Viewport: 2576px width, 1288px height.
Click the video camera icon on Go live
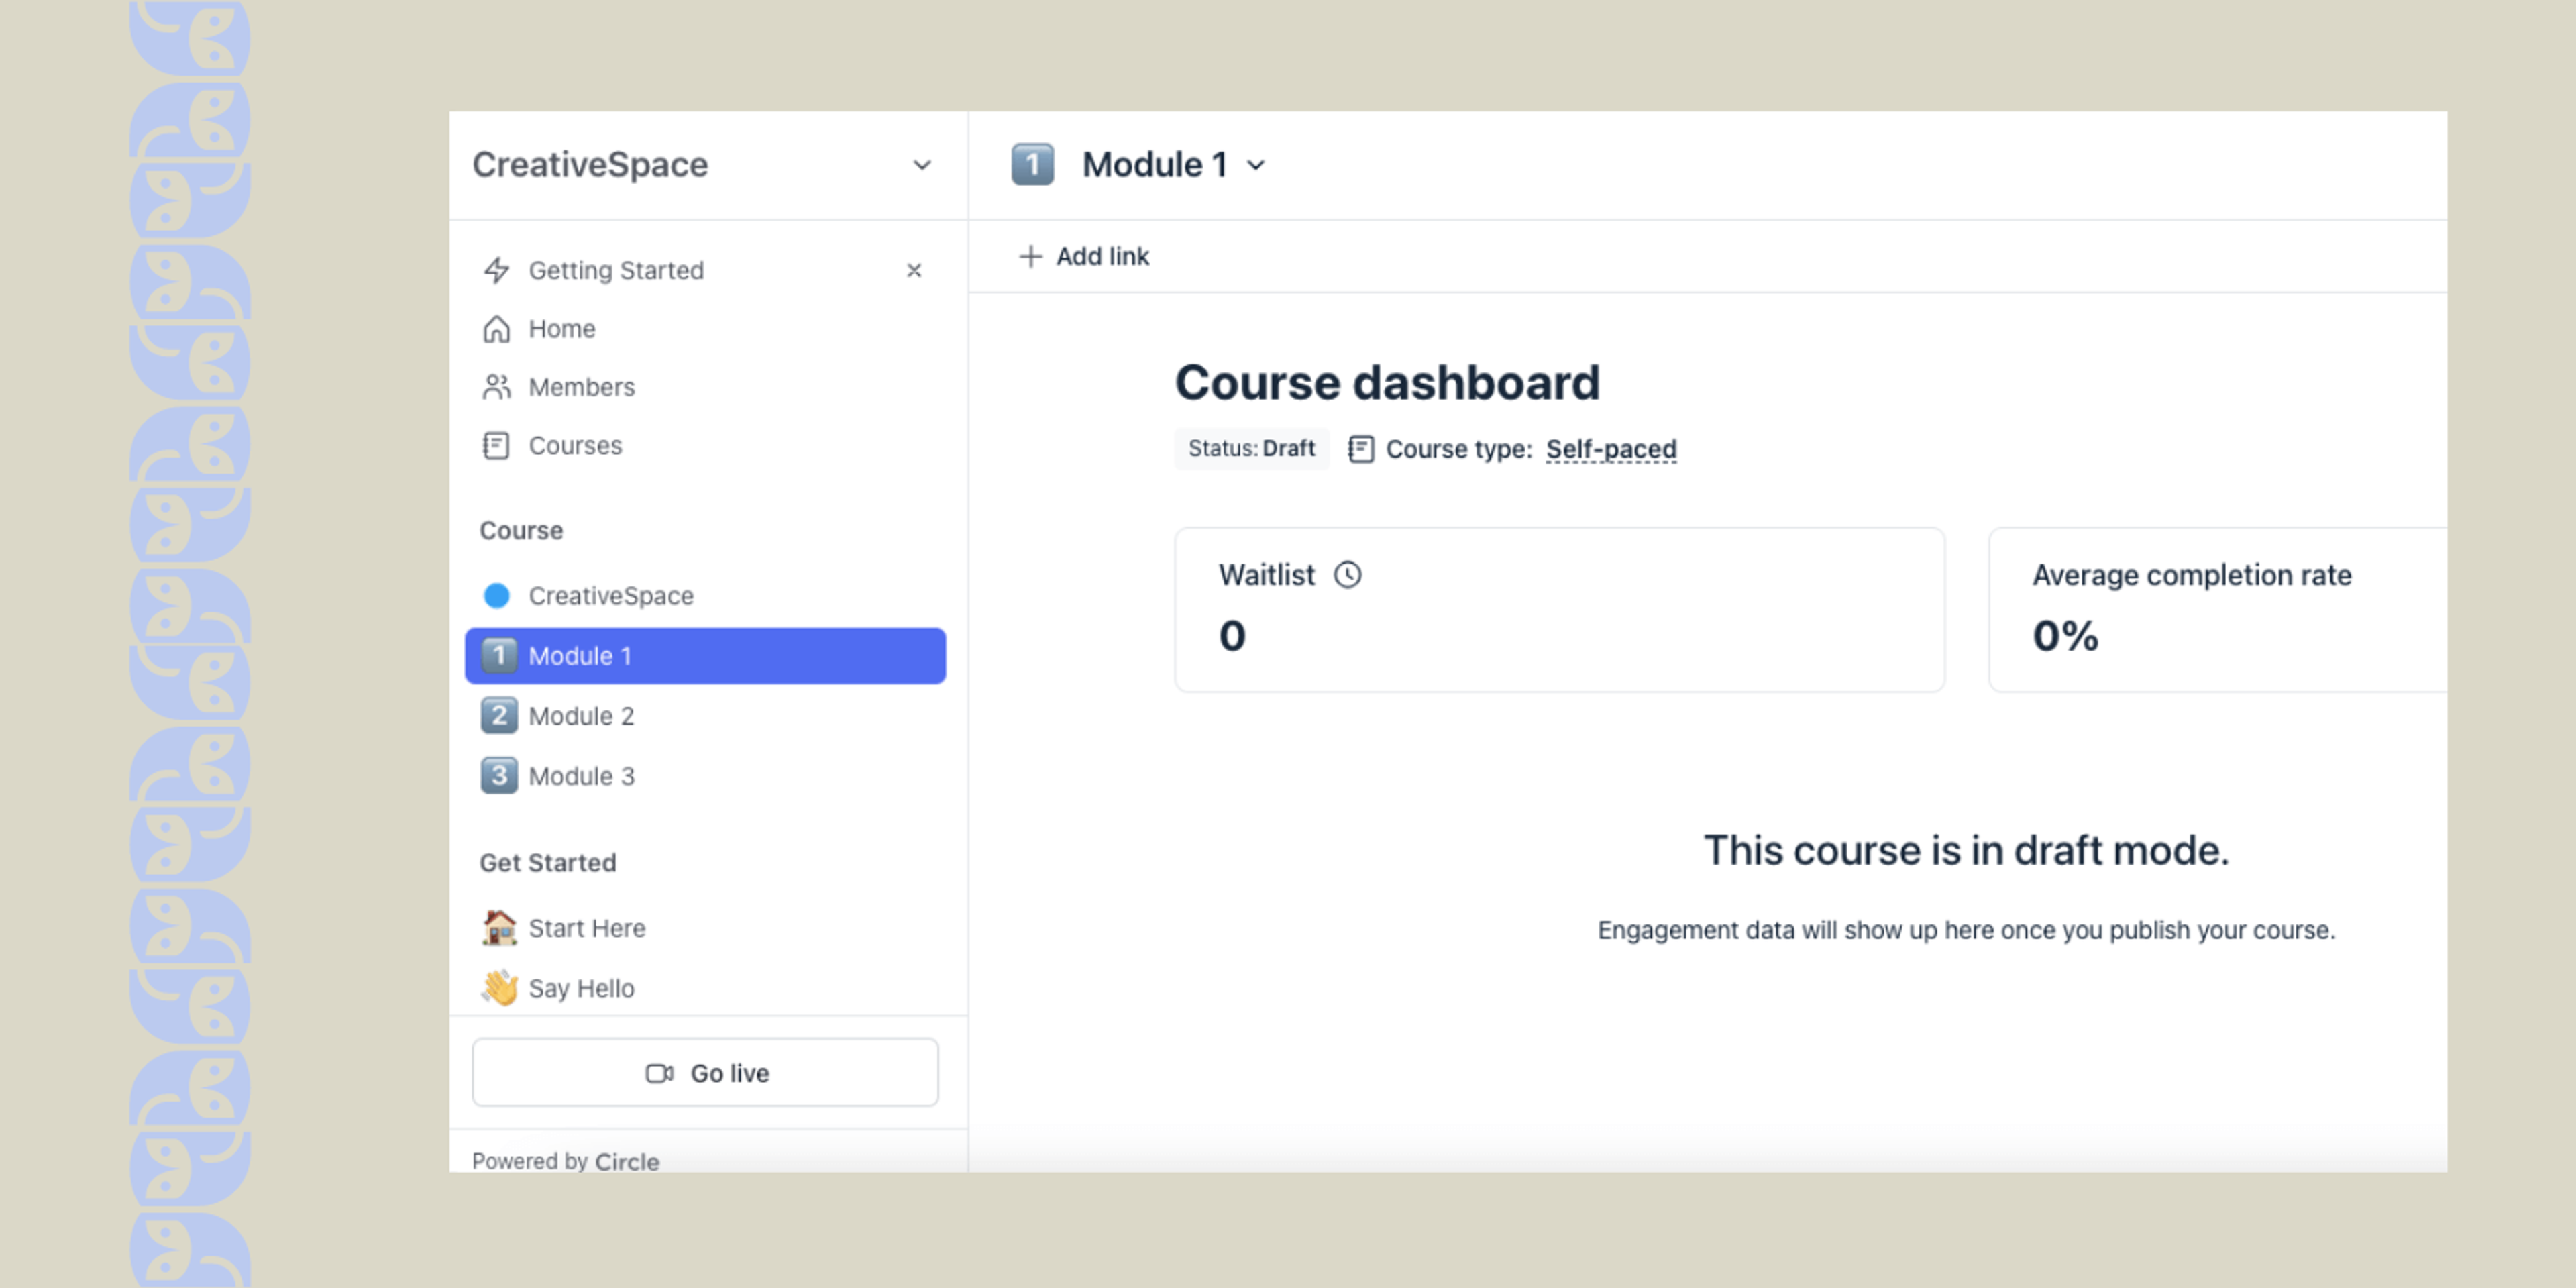pyautogui.click(x=660, y=1073)
